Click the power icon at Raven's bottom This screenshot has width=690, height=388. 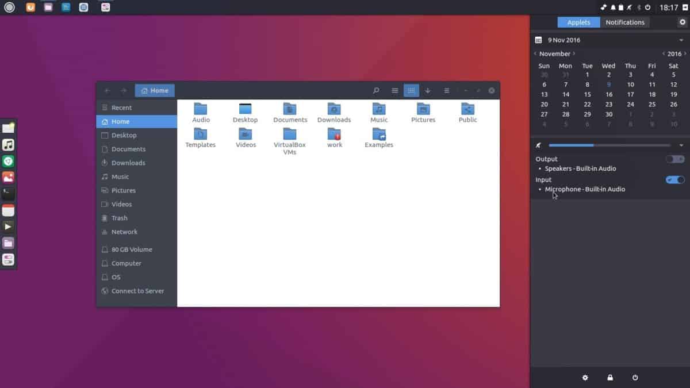pos(634,378)
